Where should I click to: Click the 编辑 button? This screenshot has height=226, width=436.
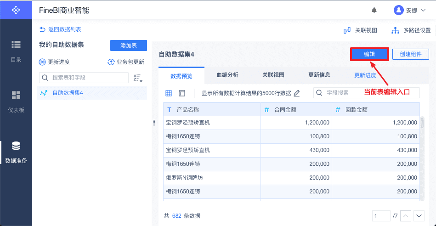[x=369, y=54]
